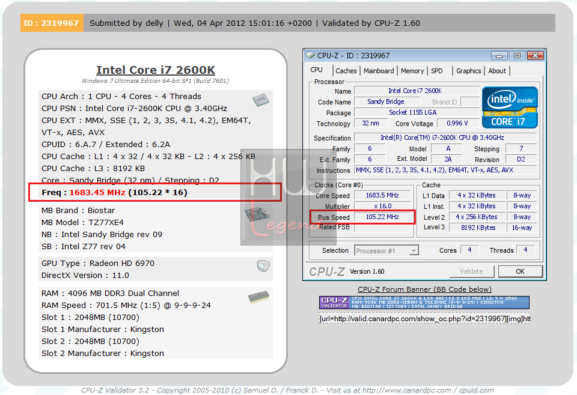This screenshot has height=395, width=577.
Task: Click the Level 2 value 4 x 256 KBytes
Action: click(x=476, y=217)
